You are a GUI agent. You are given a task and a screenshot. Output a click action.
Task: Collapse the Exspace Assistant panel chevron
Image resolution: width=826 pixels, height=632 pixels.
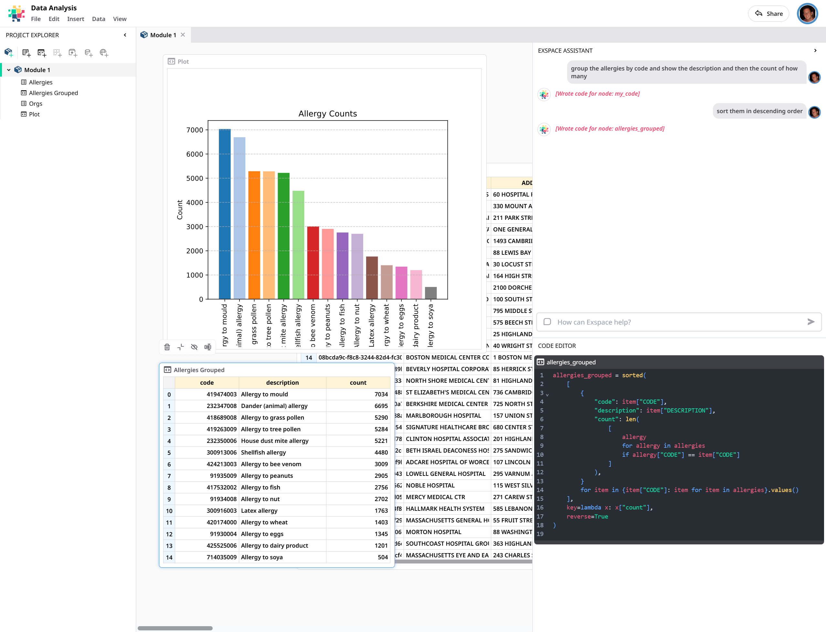pyautogui.click(x=815, y=50)
